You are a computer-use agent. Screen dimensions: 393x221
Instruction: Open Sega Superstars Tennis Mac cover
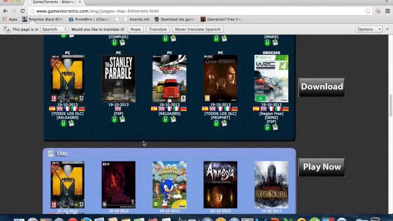tap(169, 185)
